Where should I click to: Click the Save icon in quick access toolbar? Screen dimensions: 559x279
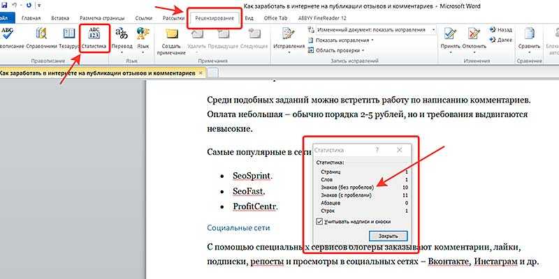point(4,6)
